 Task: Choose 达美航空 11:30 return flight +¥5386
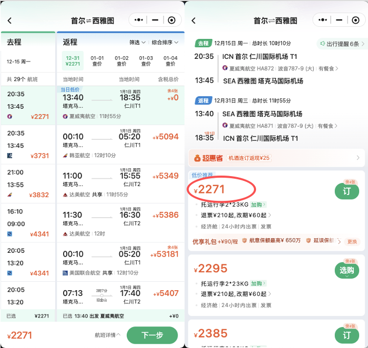120,223
